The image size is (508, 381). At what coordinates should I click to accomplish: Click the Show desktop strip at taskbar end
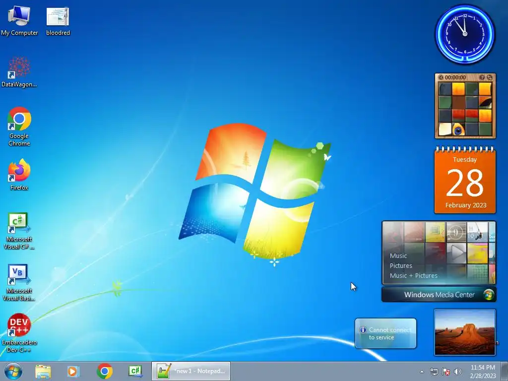[505, 371]
